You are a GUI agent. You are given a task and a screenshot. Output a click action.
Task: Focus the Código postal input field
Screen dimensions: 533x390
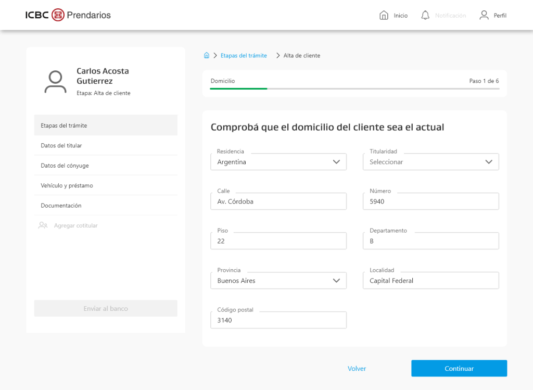(x=278, y=320)
